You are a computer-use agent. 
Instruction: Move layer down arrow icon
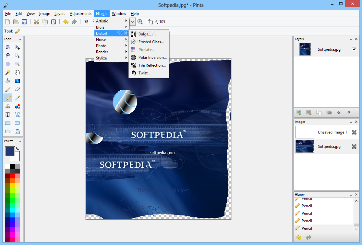pyautogui.click(x=349, y=112)
